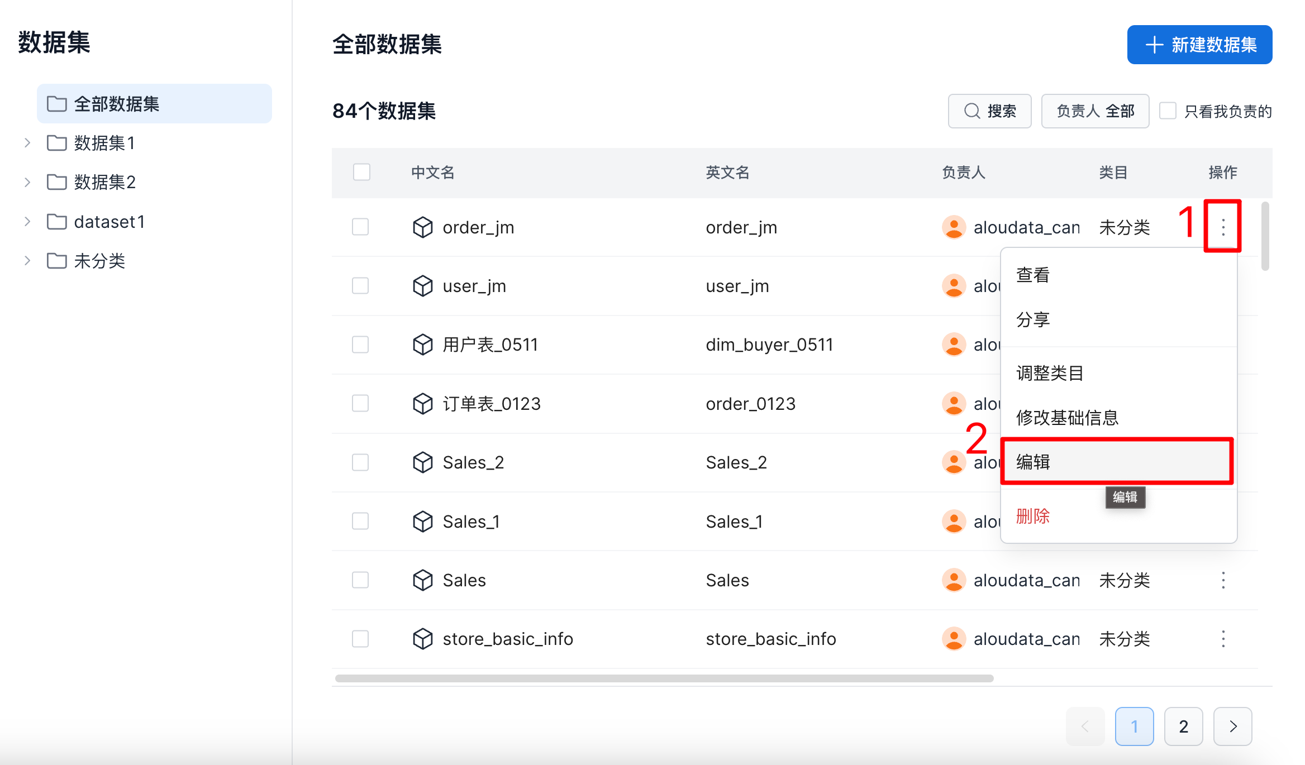Screen dimensions: 1305x765
Task: Go to page 2
Action: [x=1183, y=726]
